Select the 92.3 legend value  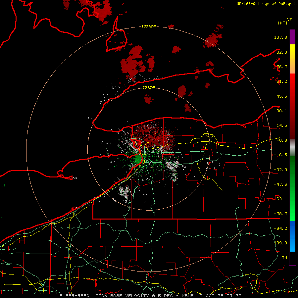point(282,52)
